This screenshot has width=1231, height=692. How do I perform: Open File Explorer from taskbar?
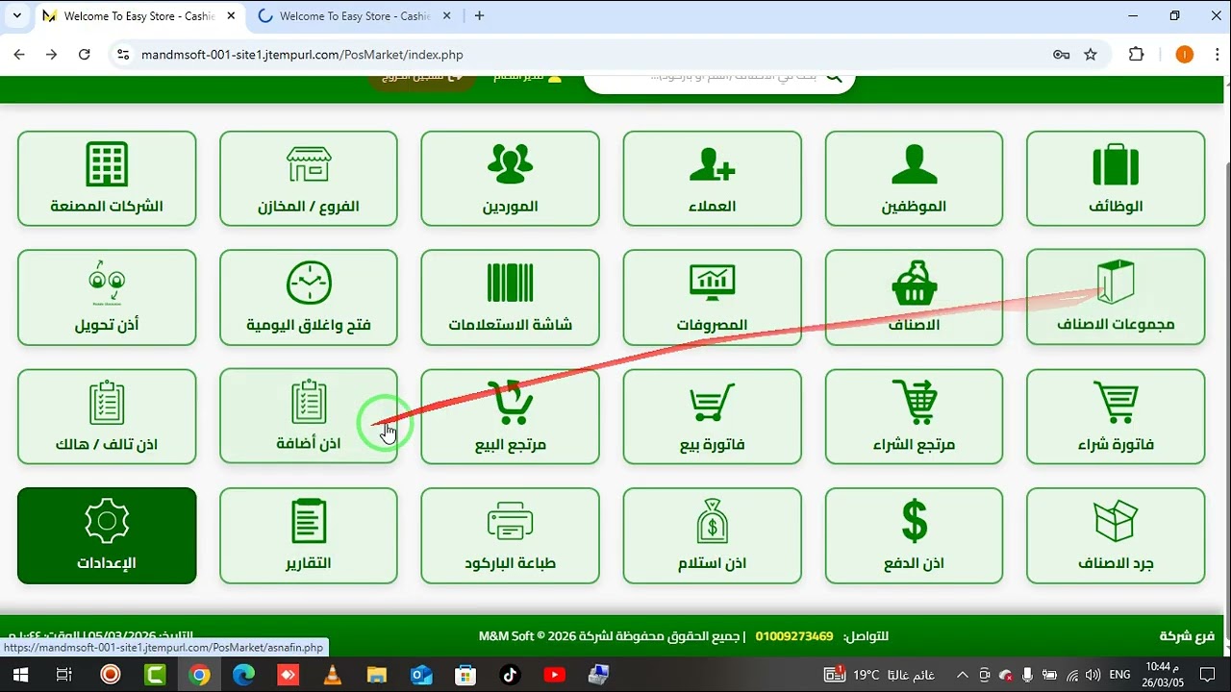[x=377, y=675]
